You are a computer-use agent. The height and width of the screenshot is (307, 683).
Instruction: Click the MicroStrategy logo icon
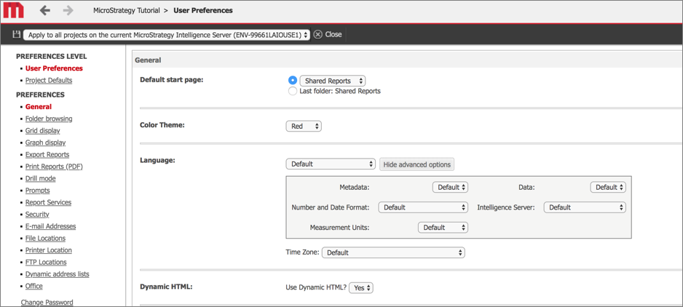tap(14, 10)
